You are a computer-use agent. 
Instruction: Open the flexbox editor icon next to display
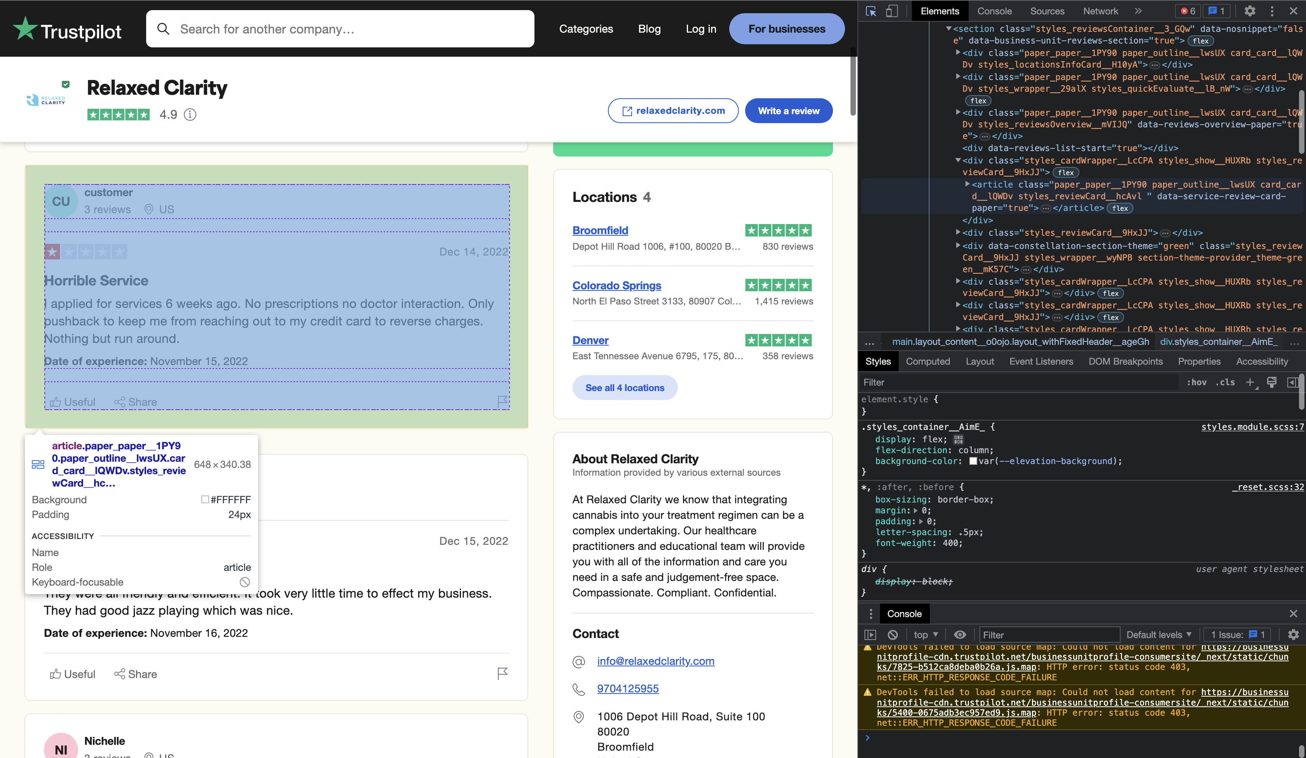point(958,439)
